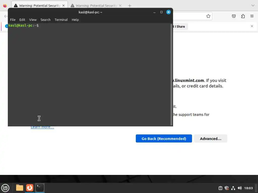Dismiss the Firefox notification bar
258x193 pixels.
click(252, 26)
